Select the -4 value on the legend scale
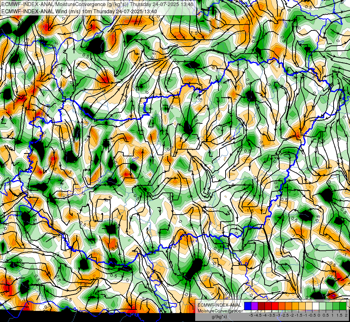 coord(265,315)
